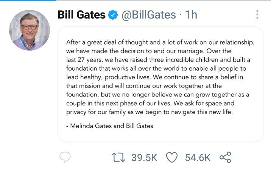Open the embedded statement image card
This screenshot has width=271, height=172.
[160, 84]
